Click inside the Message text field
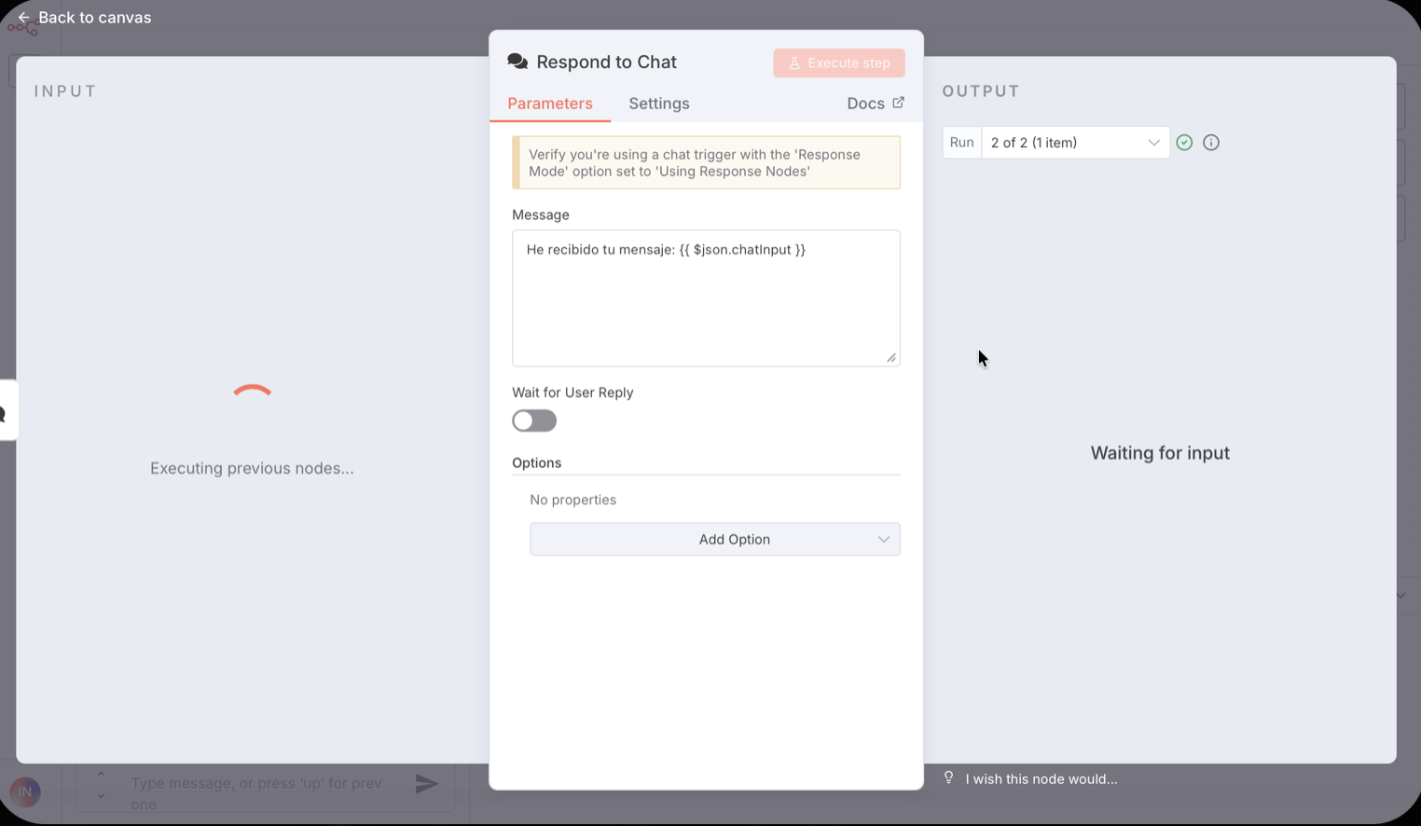Screen dimensions: 1421x826 coord(705,298)
